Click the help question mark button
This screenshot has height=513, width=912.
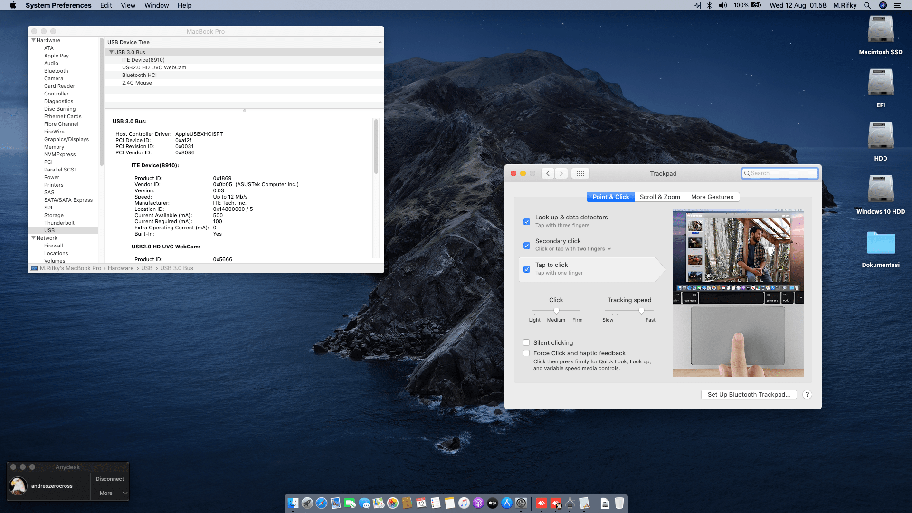pyautogui.click(x=807, y=395)
